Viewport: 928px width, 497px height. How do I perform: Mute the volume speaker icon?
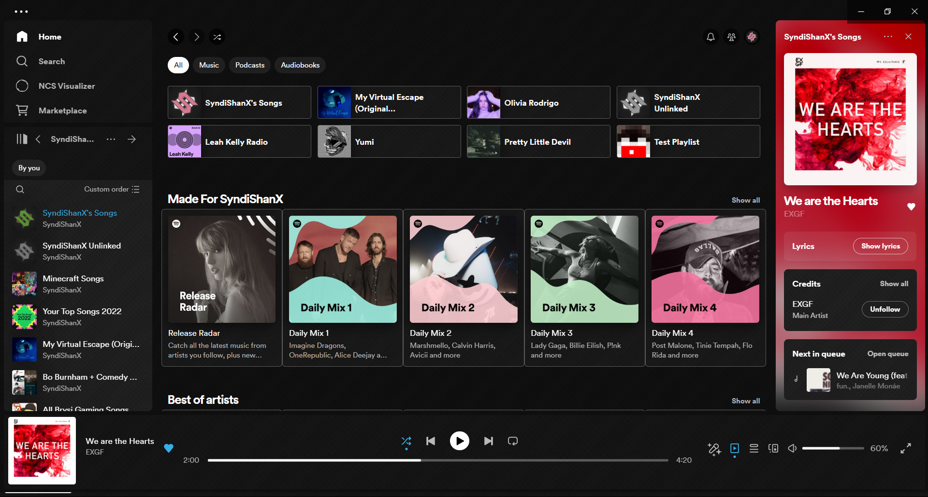point(792,448)
